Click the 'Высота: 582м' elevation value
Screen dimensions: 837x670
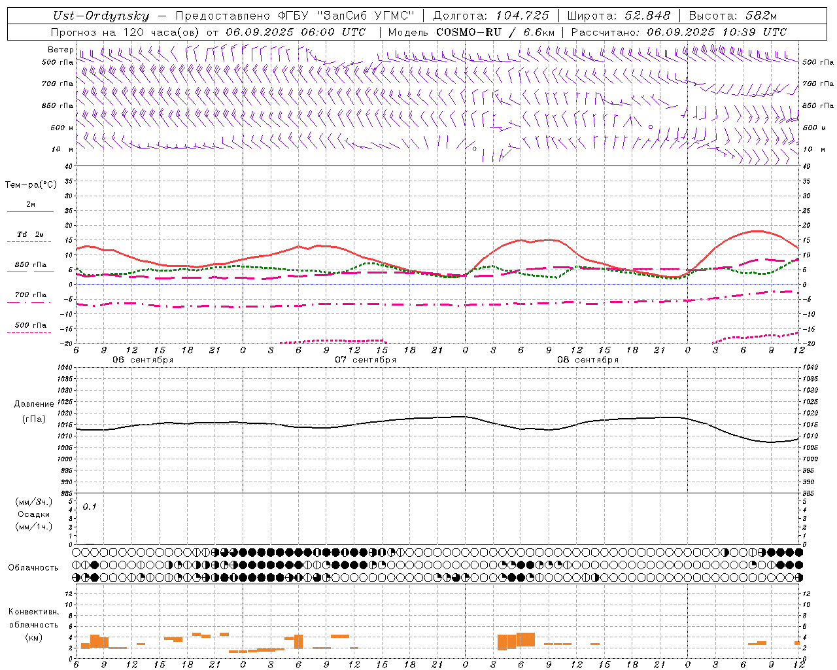pos(733,16)
